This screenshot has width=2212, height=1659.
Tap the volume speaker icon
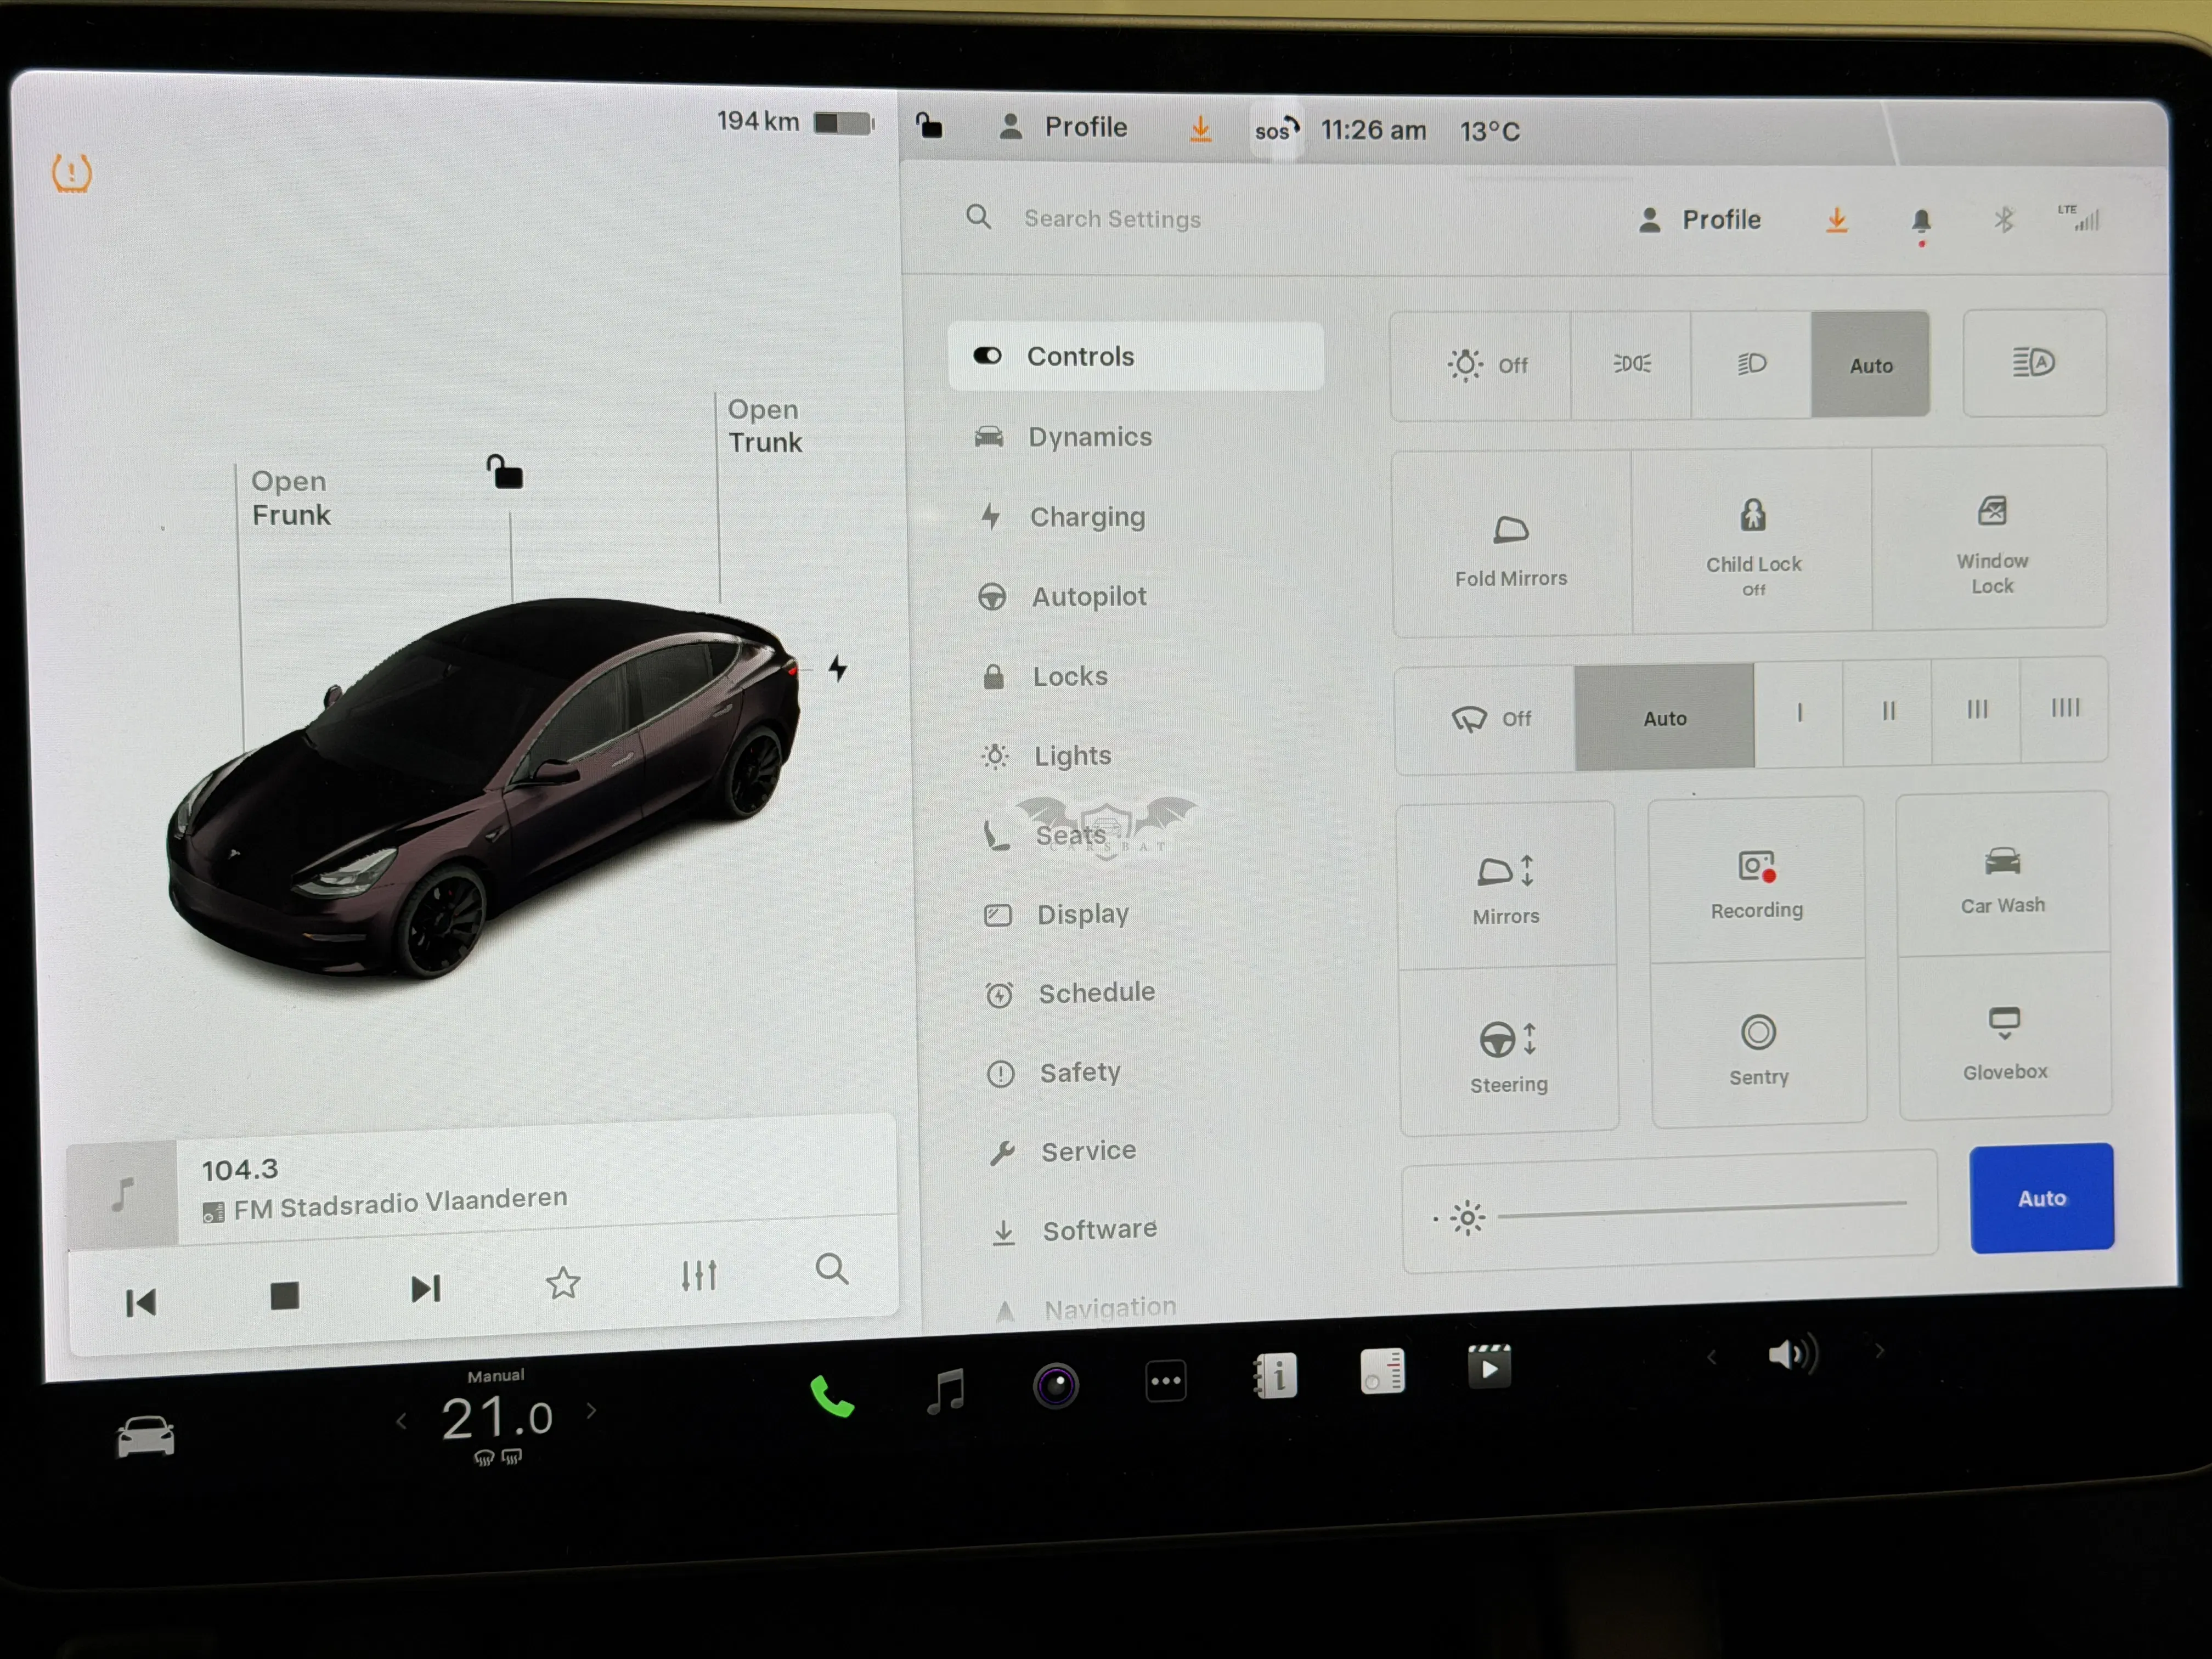1793,1355
